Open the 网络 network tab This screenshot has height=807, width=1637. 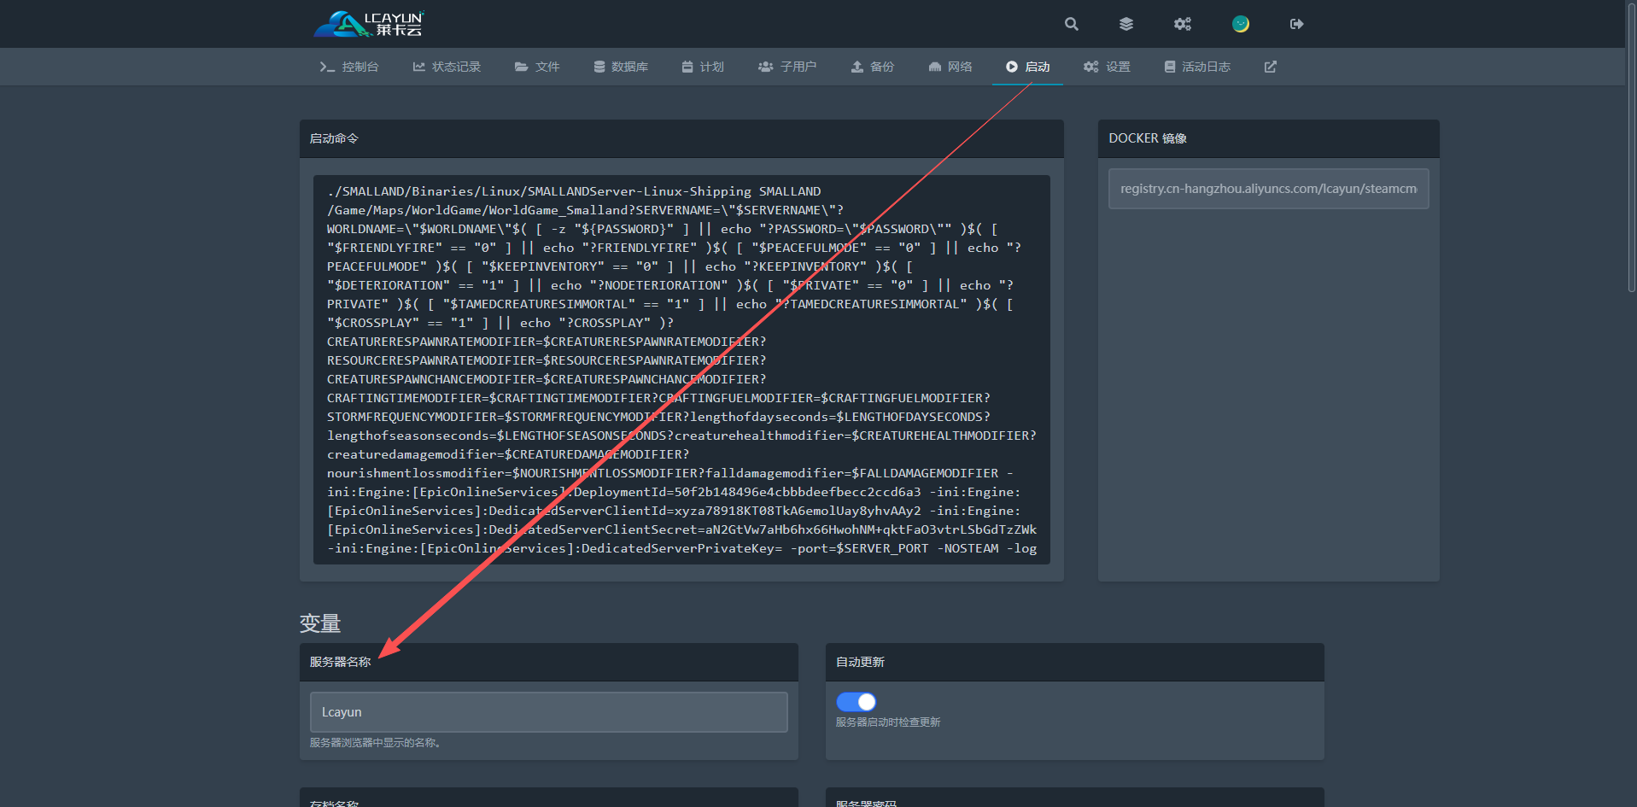tap(950, 67)
